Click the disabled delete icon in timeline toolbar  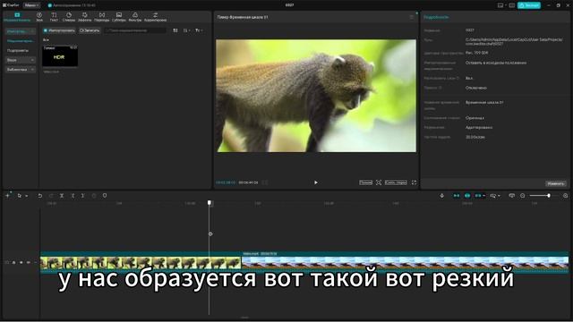click(x=94, y=196)
